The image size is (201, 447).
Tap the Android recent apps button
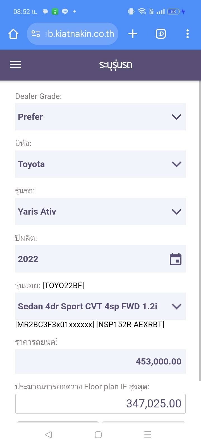[148, 434]
